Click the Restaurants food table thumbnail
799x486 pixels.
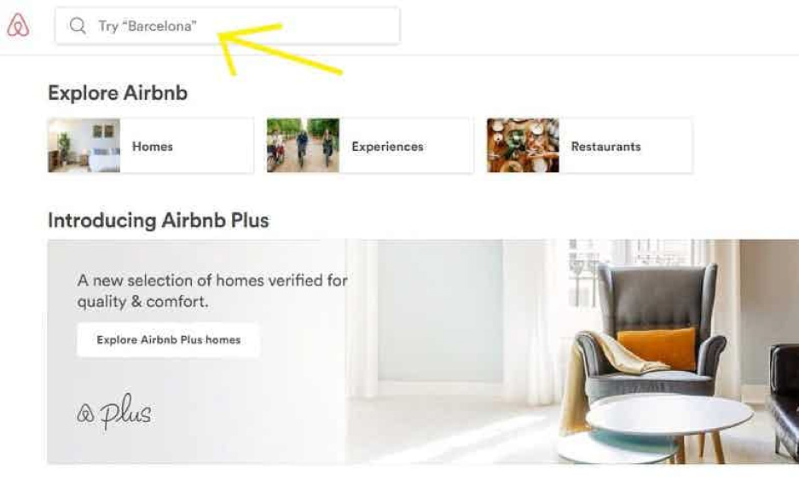(523, 146)
